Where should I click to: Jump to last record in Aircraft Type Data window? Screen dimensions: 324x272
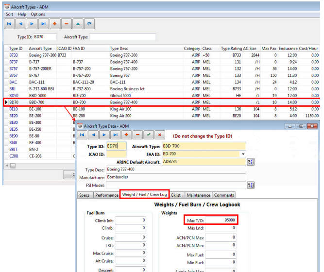(116, 135)
